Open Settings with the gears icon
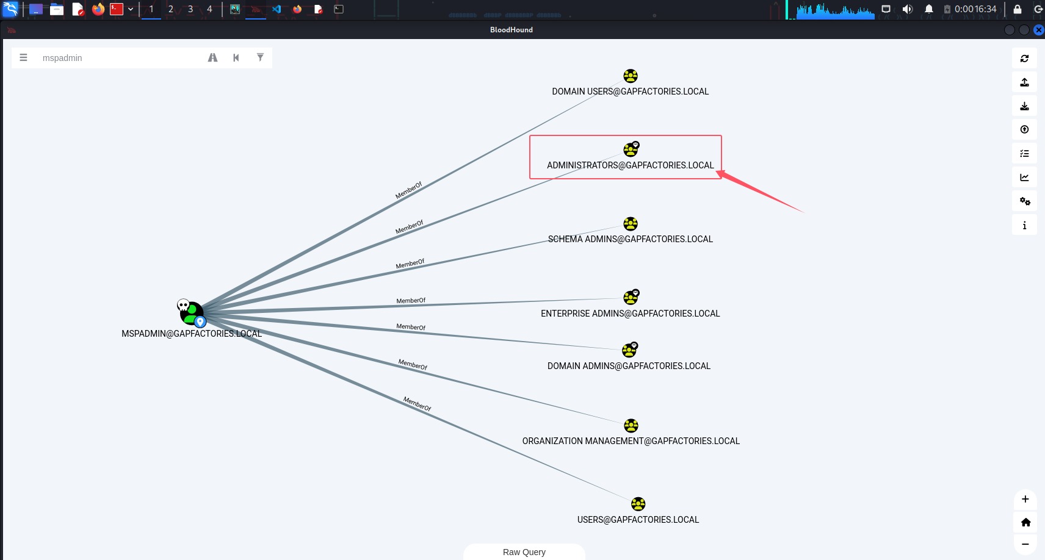The width and height of the screenshot is (1045, 560). 1024,201
